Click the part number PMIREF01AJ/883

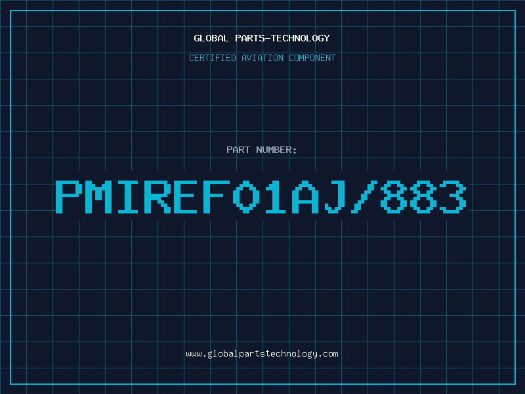point(261,197)
